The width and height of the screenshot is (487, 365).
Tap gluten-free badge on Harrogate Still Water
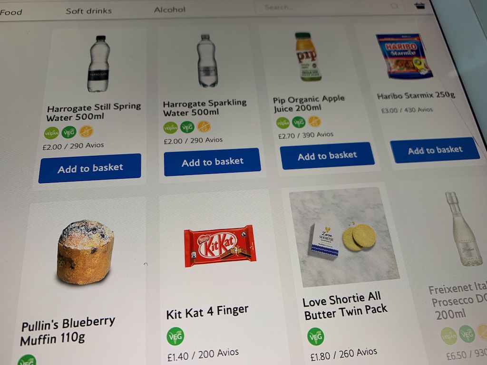pos(86,131)
